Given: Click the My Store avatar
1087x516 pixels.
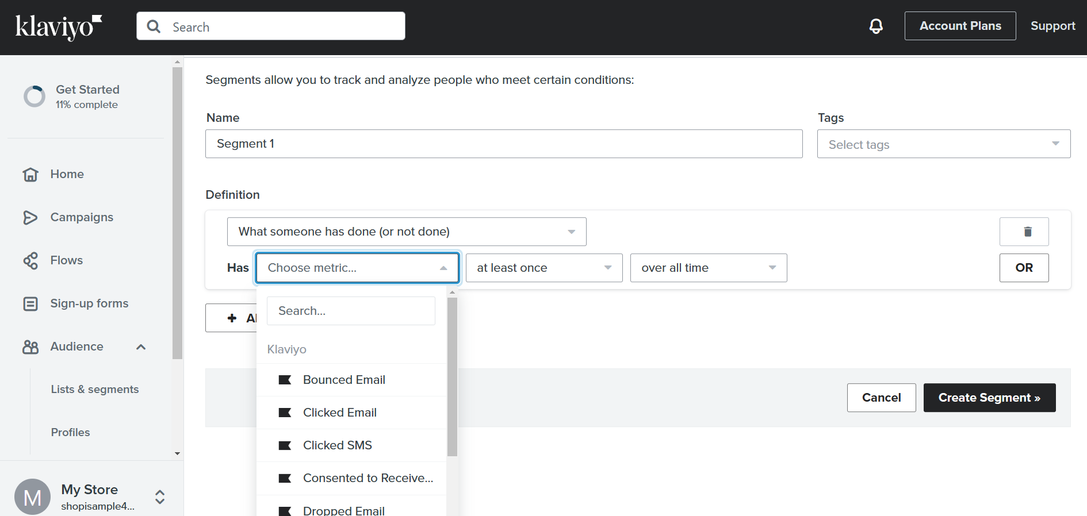Looking at the screenshot, I should [x=32, y=496].
